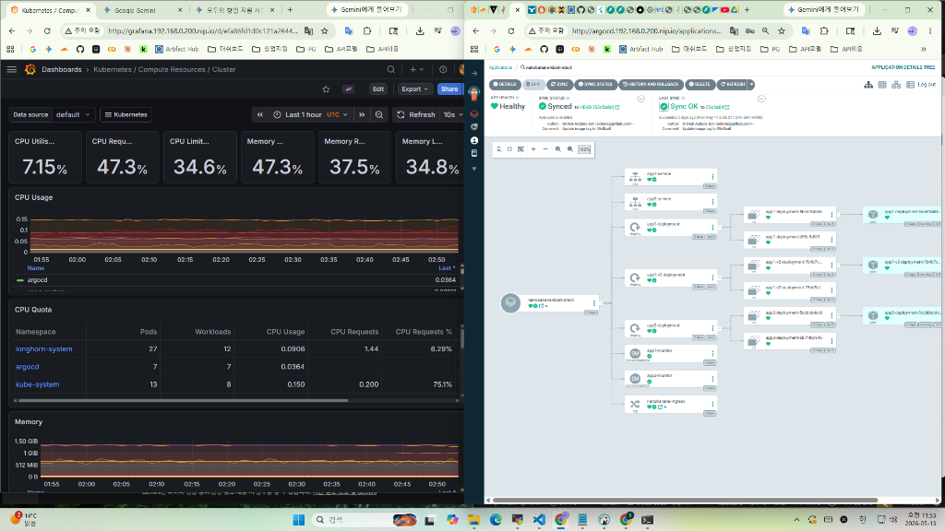The height and width of the screenshot is (531, 945).
Task: Open Grafana search magnifier icon
Action: (x=390, y=69)
